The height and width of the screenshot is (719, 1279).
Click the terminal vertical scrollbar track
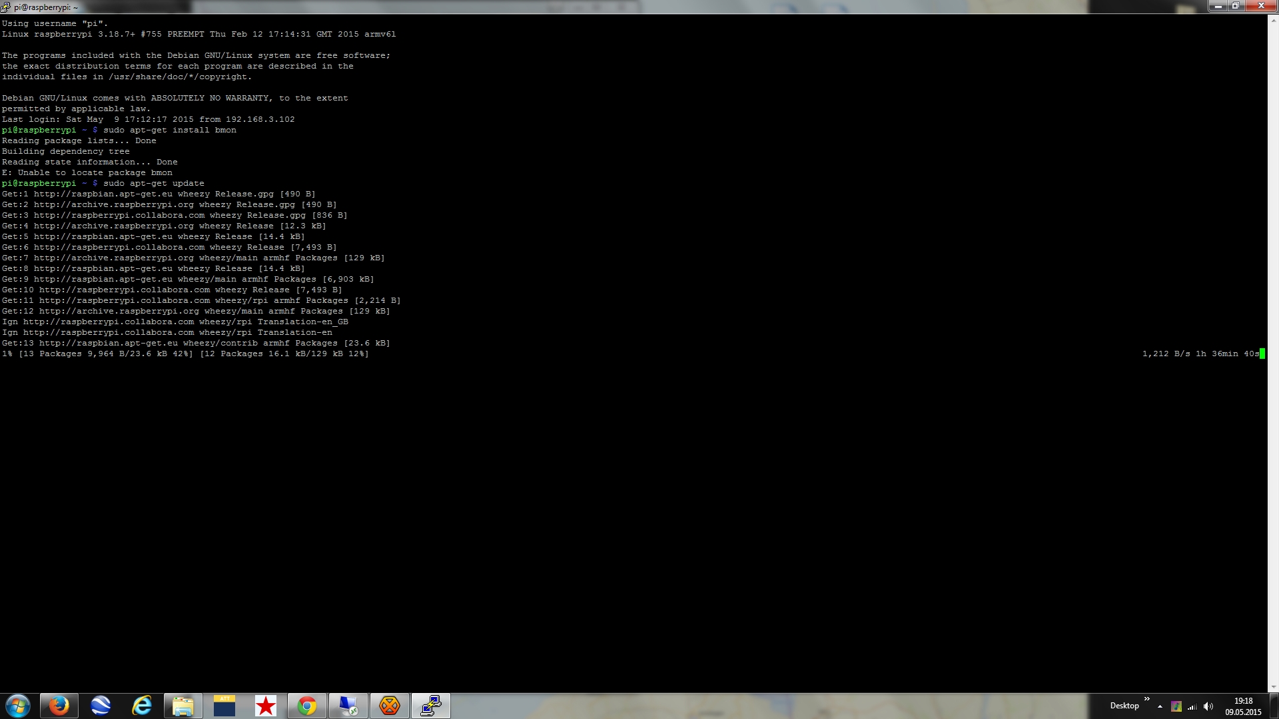tap(1274, 354)
